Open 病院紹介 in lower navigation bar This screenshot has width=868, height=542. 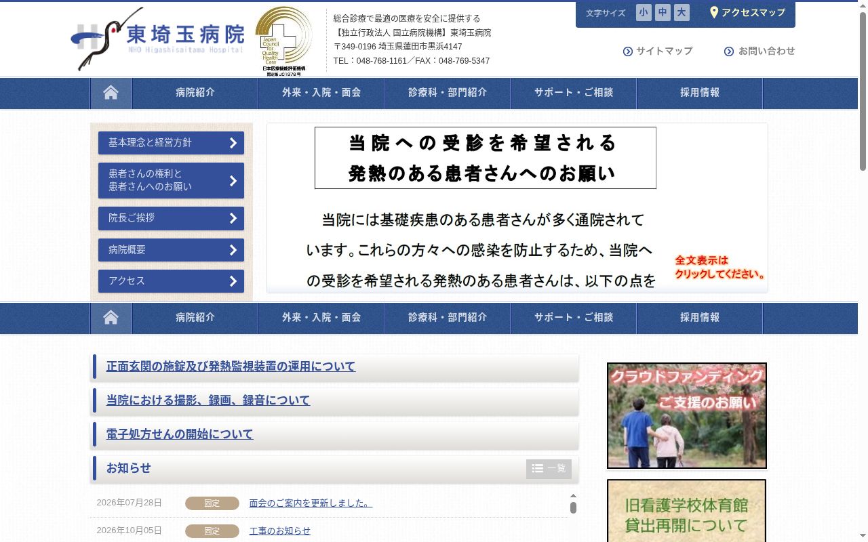click(195, 318)
